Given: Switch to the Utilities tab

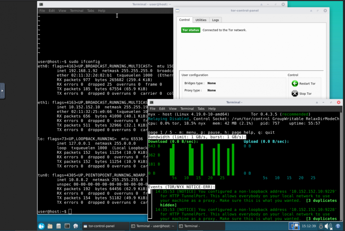Looking at the screenshot, I should coord(201,20).
